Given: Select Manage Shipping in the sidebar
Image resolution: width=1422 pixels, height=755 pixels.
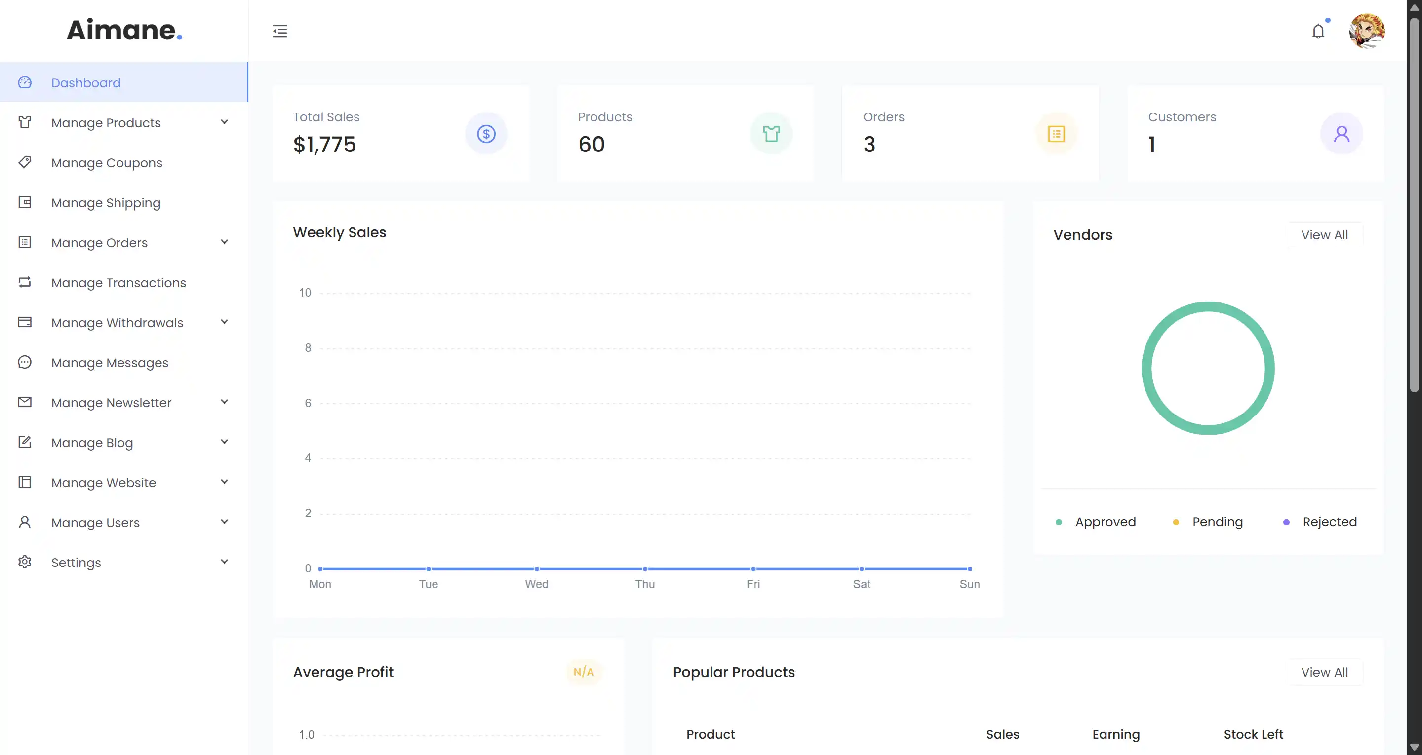Looking at the screenshot, I should click(x=106, y=202).
